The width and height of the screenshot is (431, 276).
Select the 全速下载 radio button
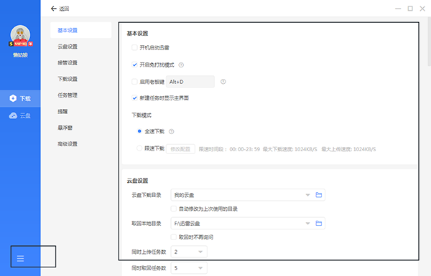pyautogui.click(x=139, y=131)
